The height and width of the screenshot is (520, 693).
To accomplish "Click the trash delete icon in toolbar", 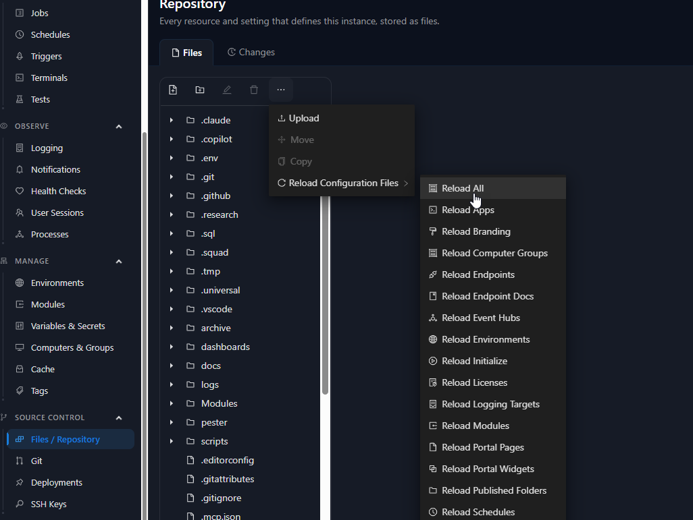I will 254,90.
